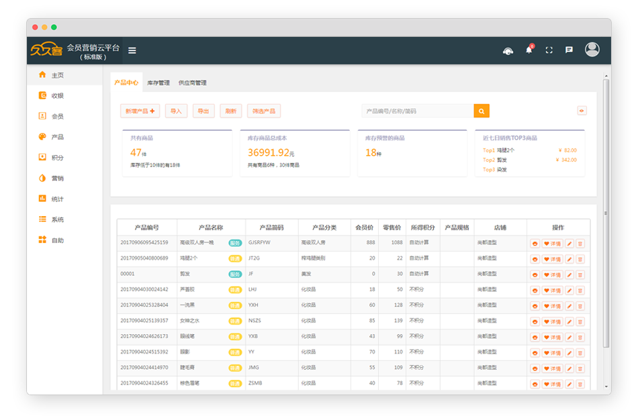Edit the 声喜胶 product row
Image resolution: width=638 pixels, height=416 pixels.
pyautogui.click(x=569, y=291)
